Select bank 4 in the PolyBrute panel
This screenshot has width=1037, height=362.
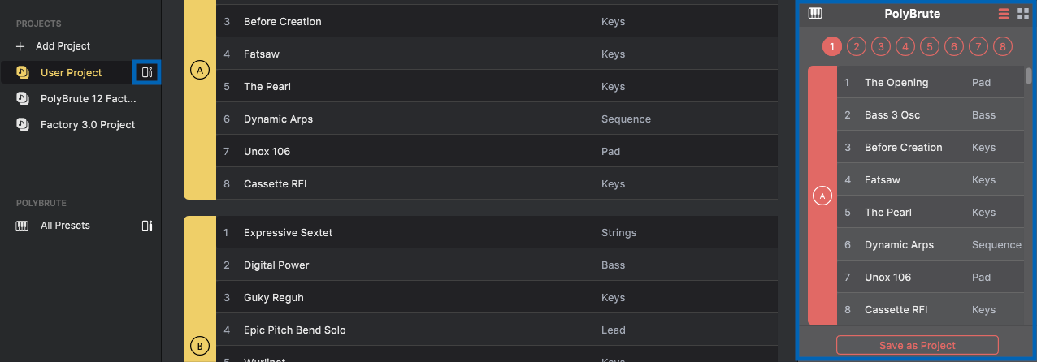[x=905, y=46]
